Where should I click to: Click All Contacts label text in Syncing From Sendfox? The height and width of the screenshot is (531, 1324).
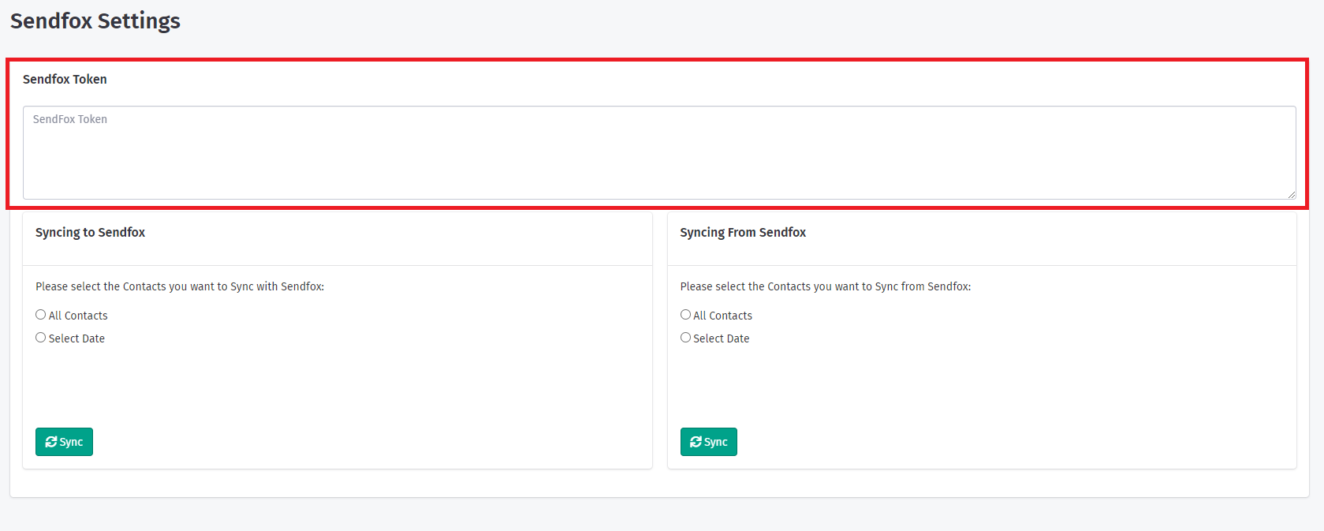[722, 316]
